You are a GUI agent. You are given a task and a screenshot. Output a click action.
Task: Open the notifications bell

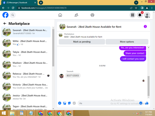click(140, 15)
